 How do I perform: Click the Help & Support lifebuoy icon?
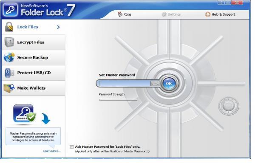(208, 14)
